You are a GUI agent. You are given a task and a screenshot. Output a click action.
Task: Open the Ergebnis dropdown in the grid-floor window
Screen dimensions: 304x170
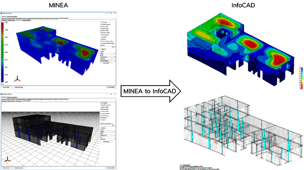108,132
